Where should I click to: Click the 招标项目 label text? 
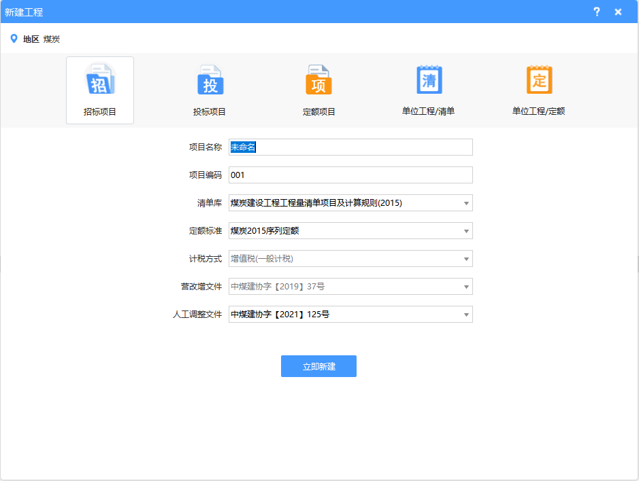[100, 112]
